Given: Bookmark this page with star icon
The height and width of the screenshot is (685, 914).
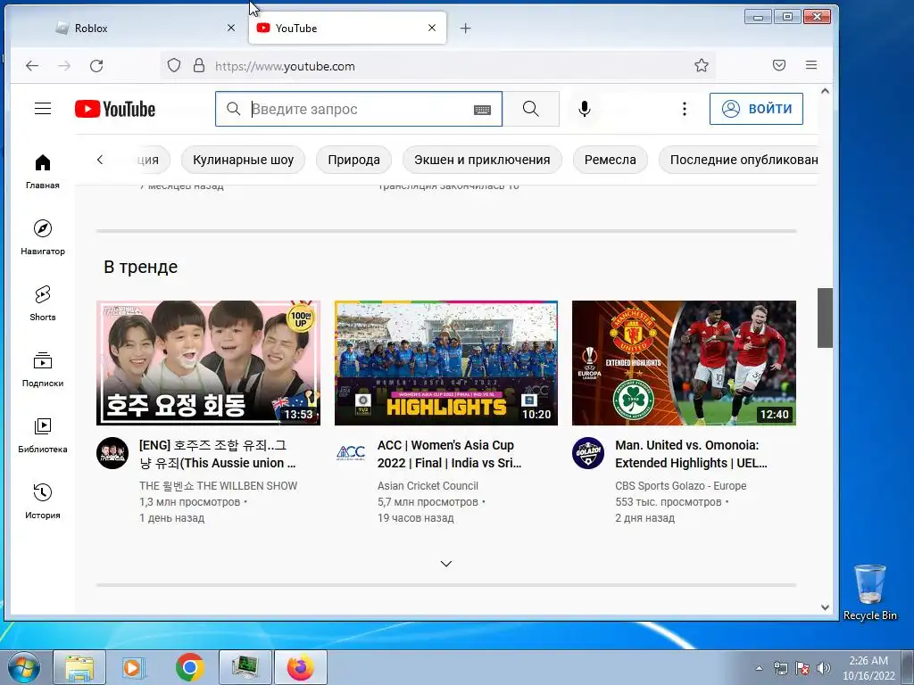Looking at the screenshot, I should 702,65.
